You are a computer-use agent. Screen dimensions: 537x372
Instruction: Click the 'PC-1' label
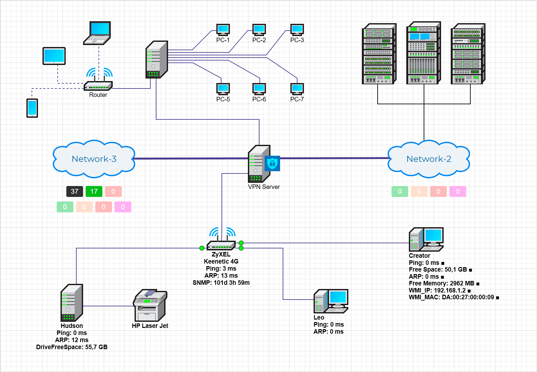(x=223, y=40)
